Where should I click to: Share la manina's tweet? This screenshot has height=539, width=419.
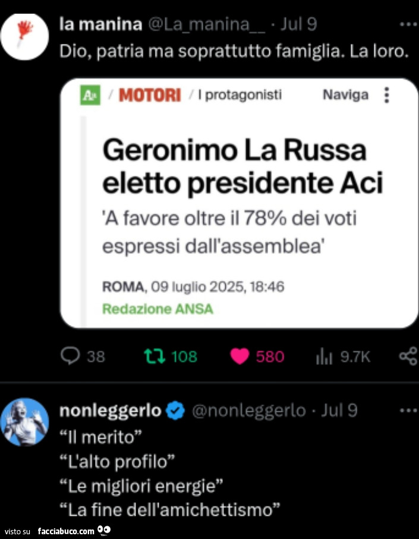pyautogui.click(x=408, y=357)
